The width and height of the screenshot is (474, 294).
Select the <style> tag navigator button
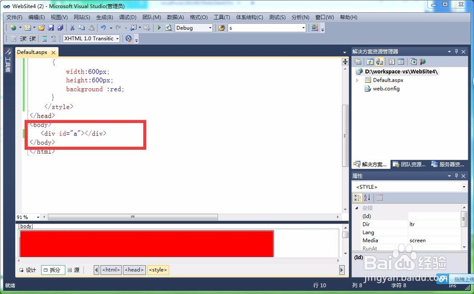pos(158,270)
